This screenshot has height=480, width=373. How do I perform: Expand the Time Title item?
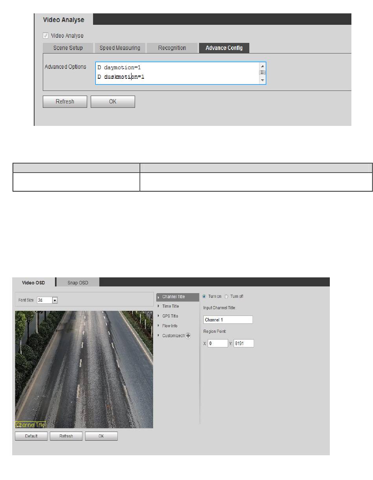170,306
